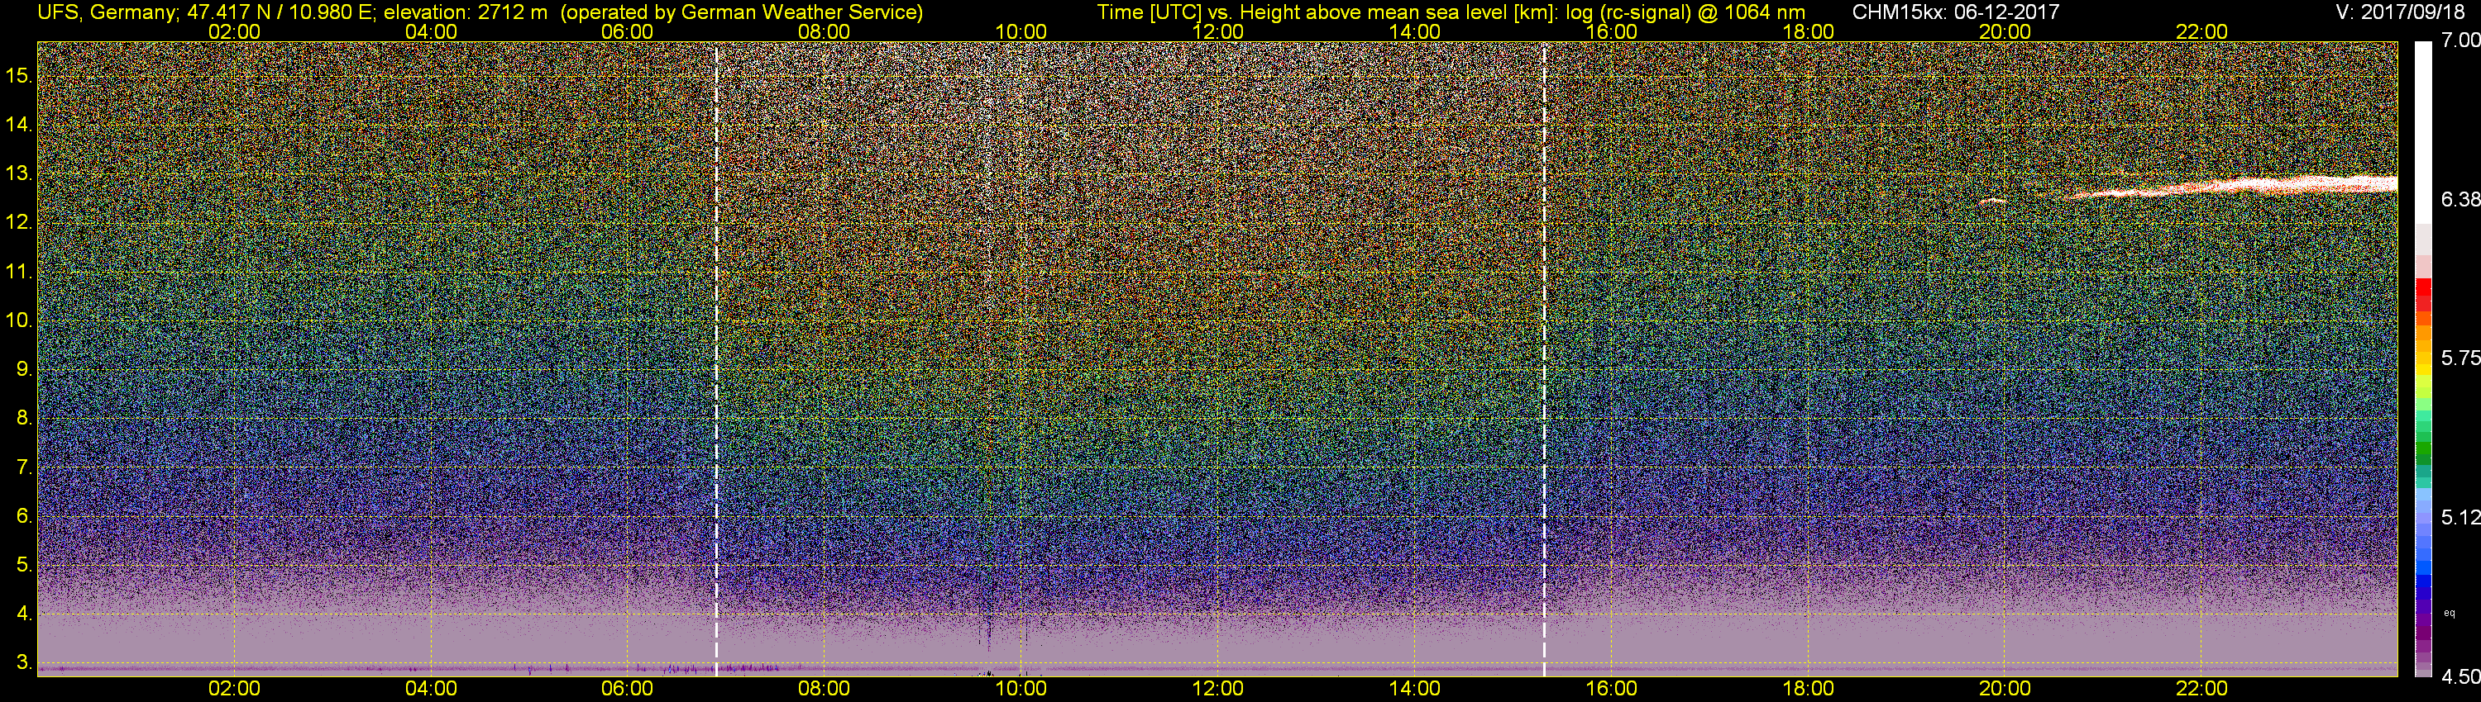Click the '10:00' label on the top time axis
Screen dimensions: 2481x702
pyautogui.click(x=1021, y=31)
